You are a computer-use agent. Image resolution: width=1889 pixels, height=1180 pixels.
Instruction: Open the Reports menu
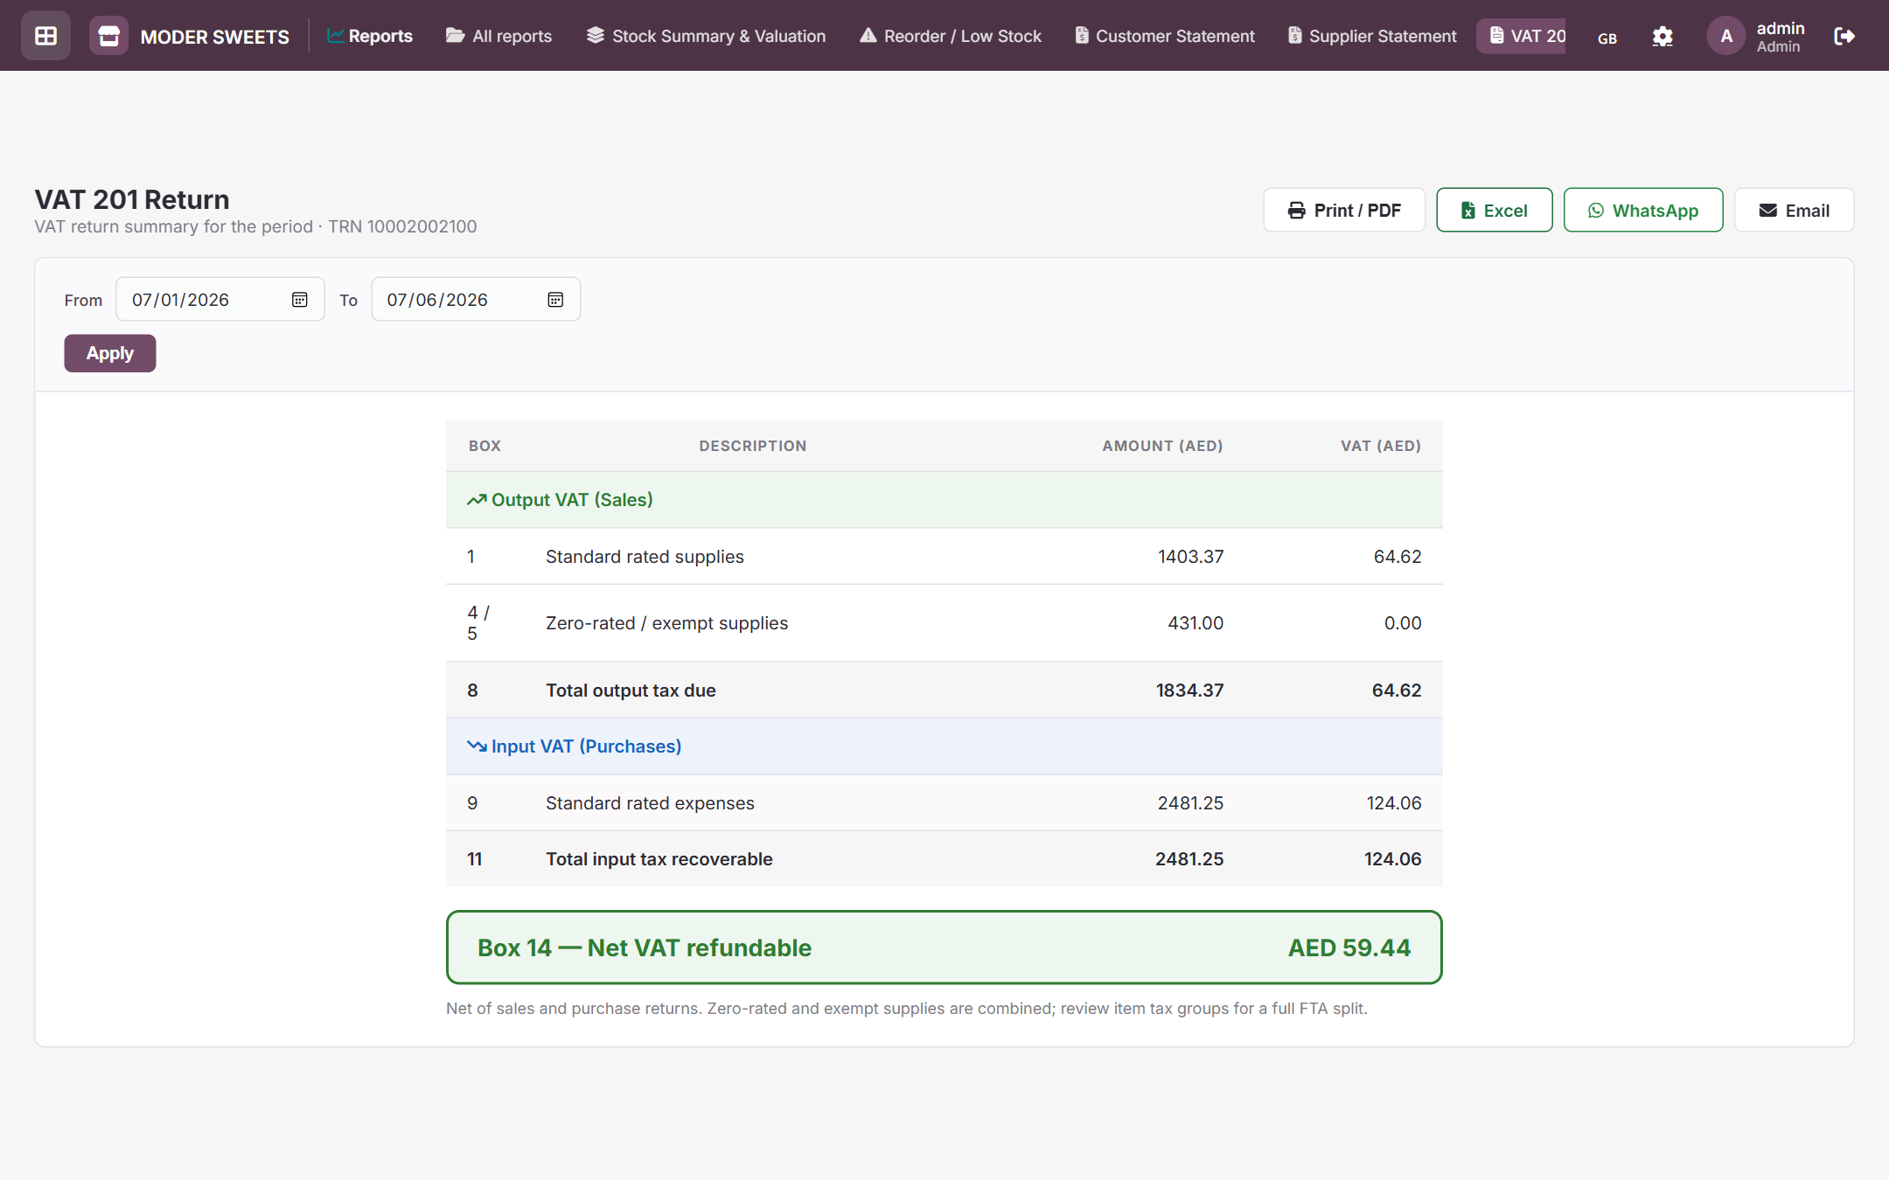(369, 36)
